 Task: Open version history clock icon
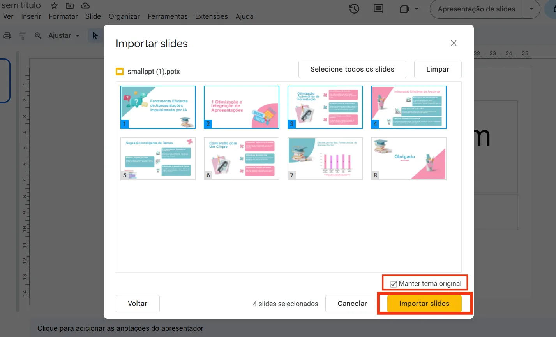tap(354, 9)
